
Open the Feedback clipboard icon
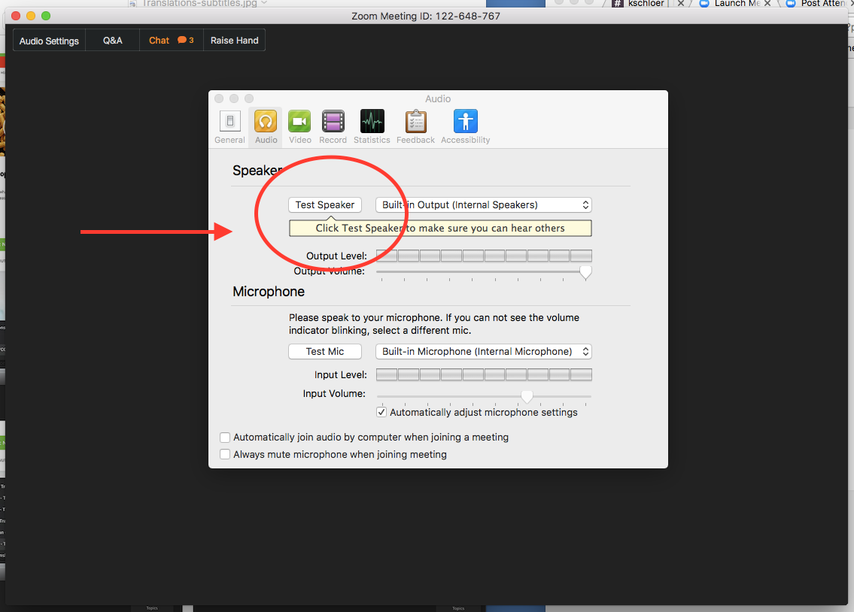pyautogui.click(x=415, y=121)
